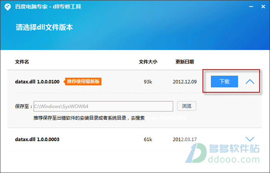The image size is (270, 173).
Task: Click the 2012.03.17 update date
Action: pos(185,139)
